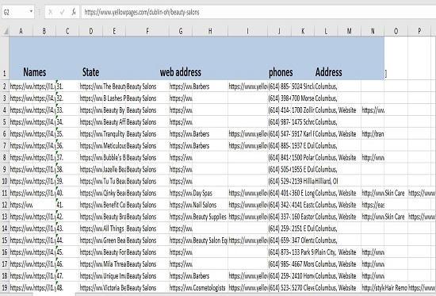Select column K header
The width and height of the screenshot is (436, 296).
[x=303, y=31]
